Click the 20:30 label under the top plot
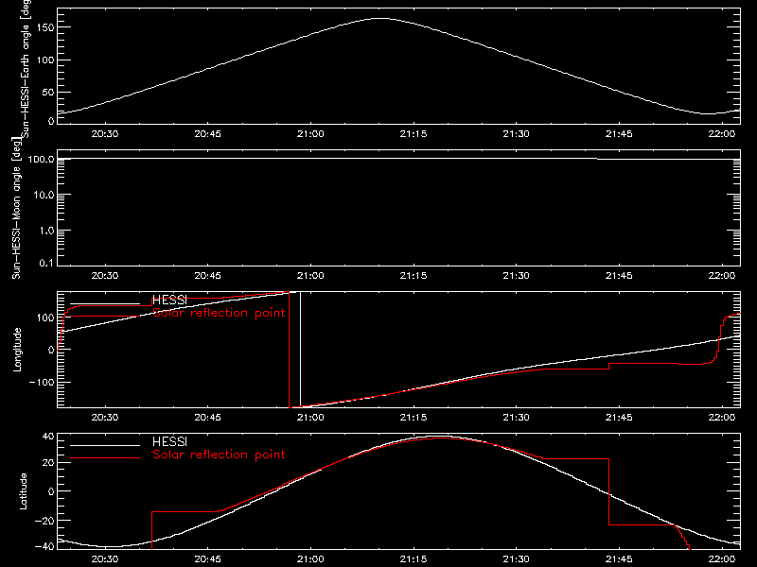This screenshot has width=757, height=567. click(x=105, y=134)
